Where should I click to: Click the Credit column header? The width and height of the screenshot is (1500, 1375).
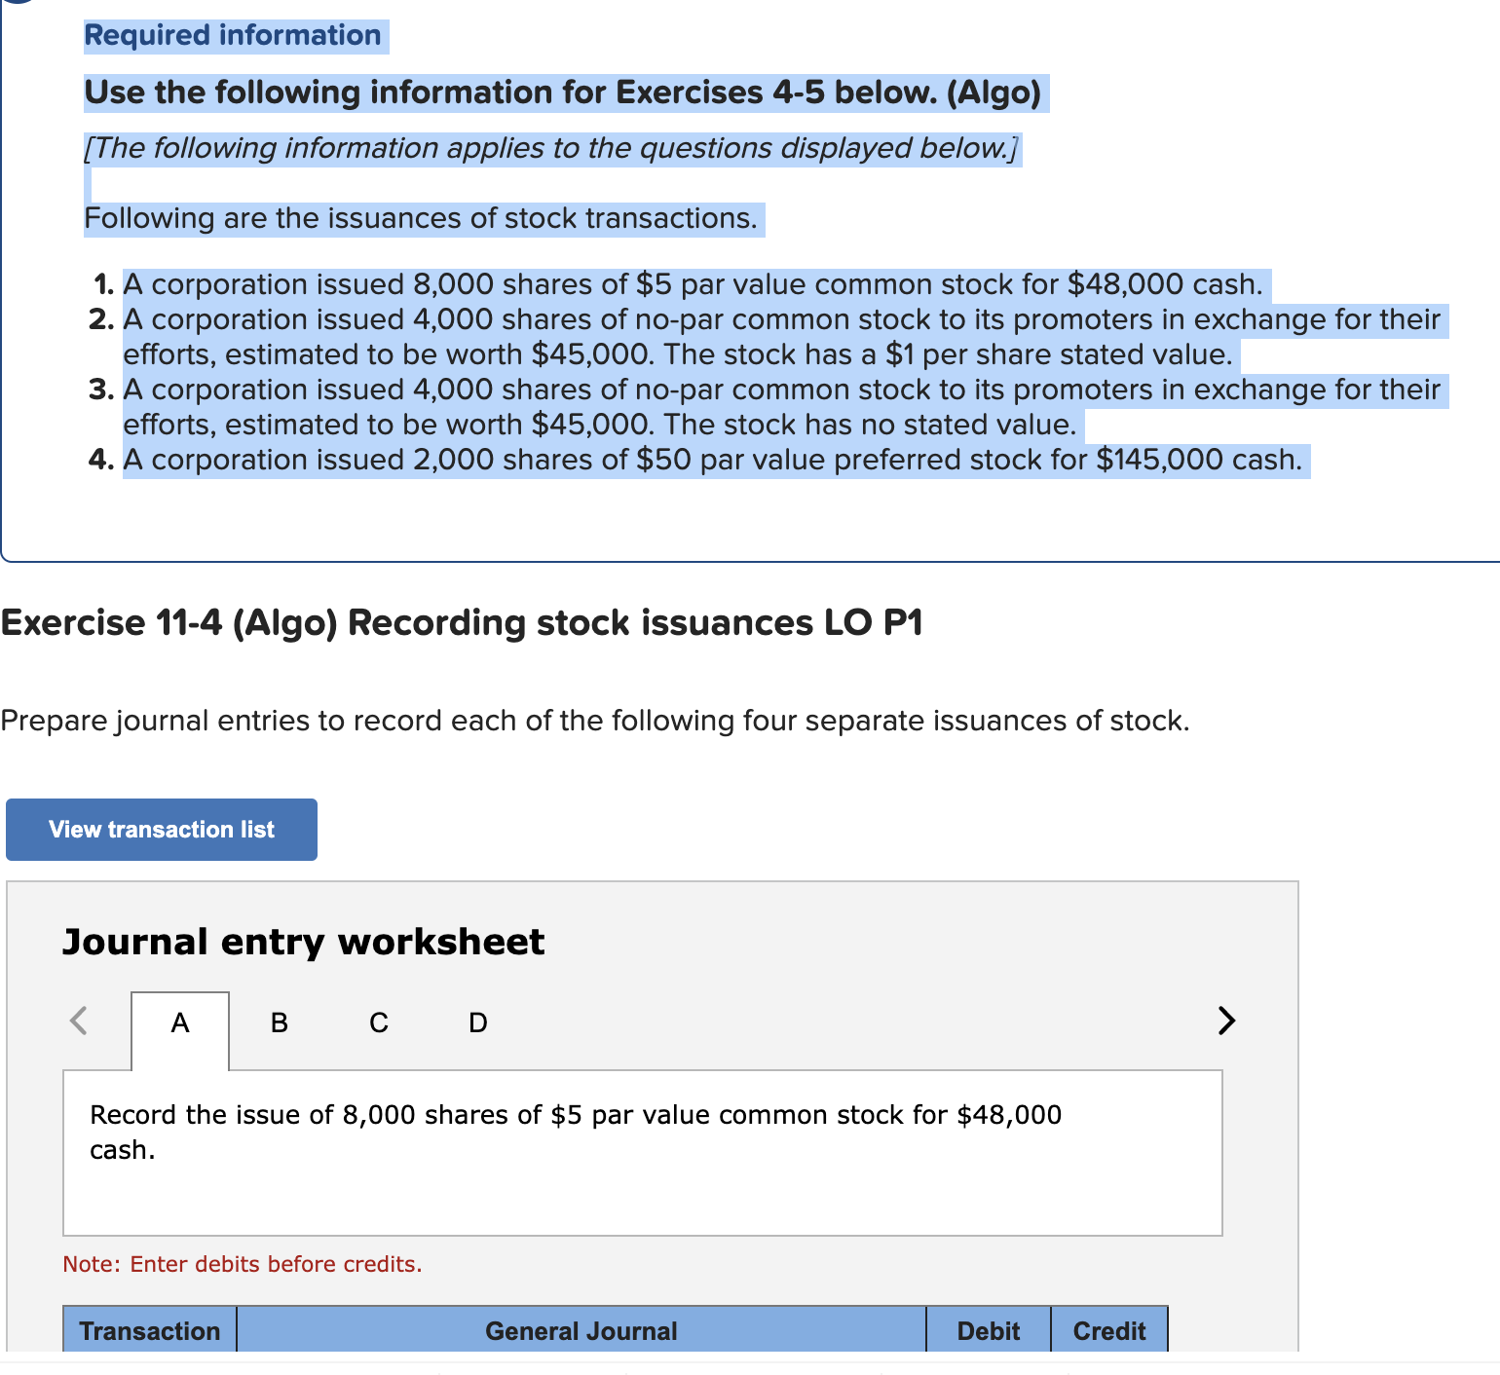(x=1109, y=1331)
